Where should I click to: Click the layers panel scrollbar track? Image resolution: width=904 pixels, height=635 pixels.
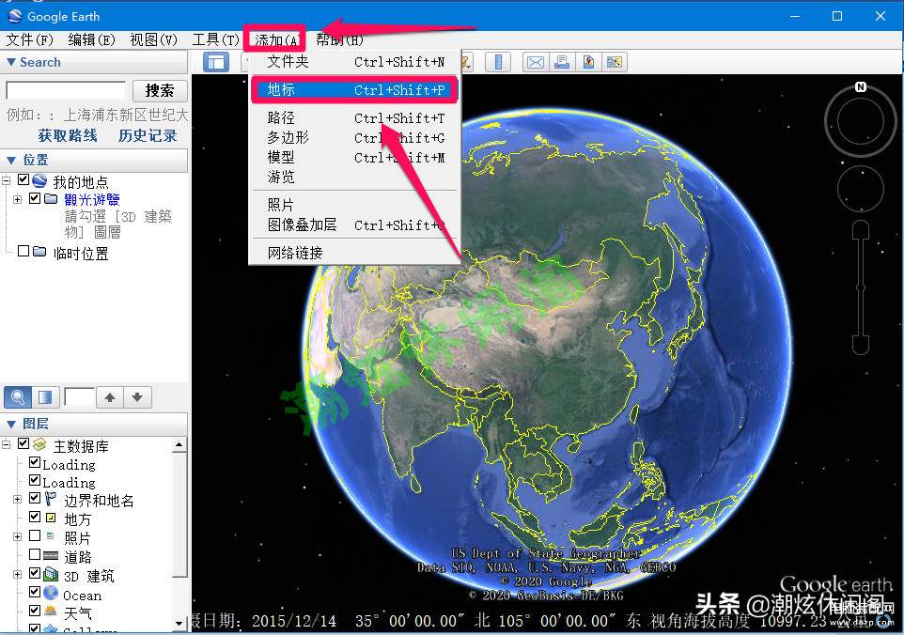(179, 534)
